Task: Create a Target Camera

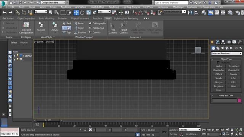Action: tap(124, 28)
